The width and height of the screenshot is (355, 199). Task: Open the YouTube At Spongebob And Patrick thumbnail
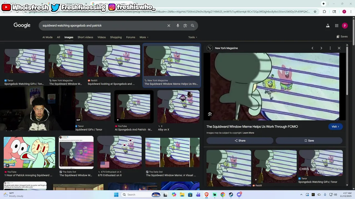pos(134,107)
